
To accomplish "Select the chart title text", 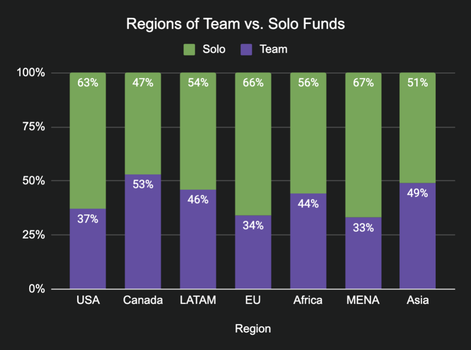I will pyautogui.click(x=235, y=24).
